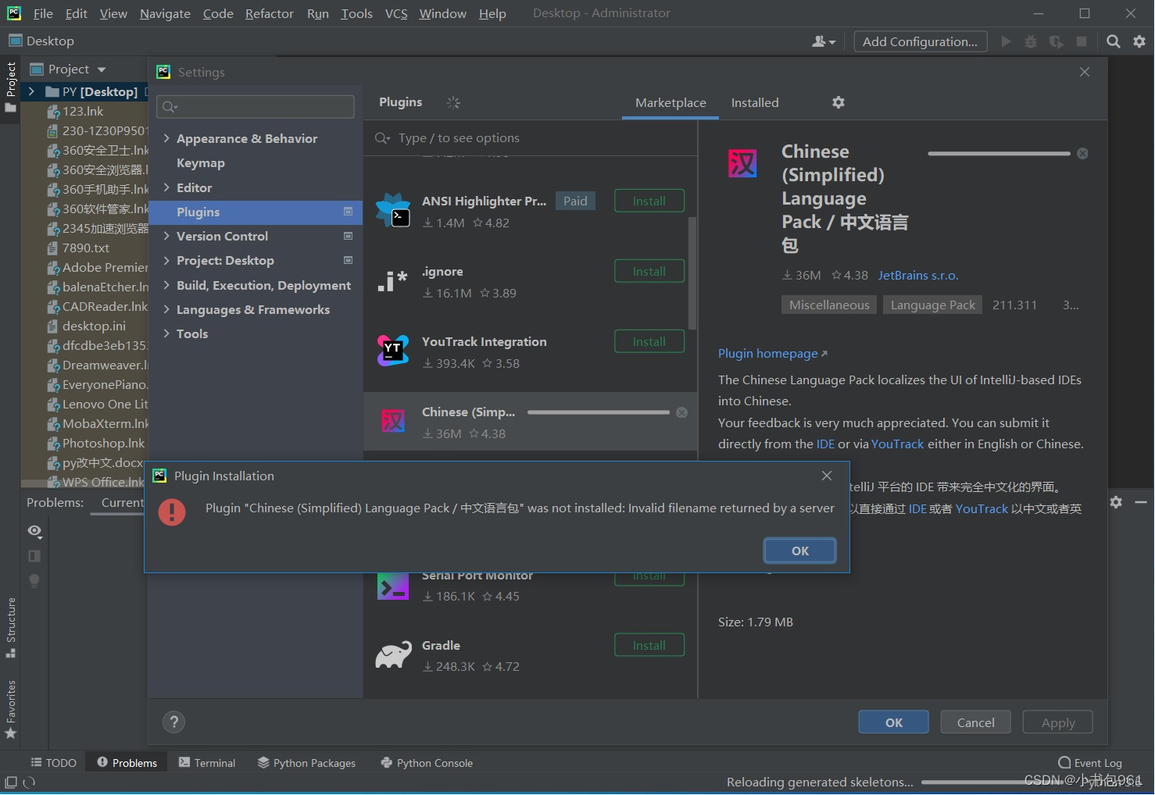Click the Run play icon in toolbar
The image size is (1155, 795).
pyautogui.click(x=1007, y=41)
